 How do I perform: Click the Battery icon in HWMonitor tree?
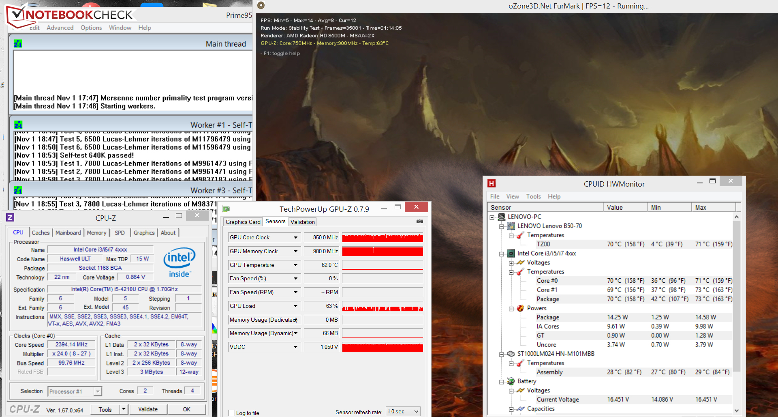click(511, 381)
